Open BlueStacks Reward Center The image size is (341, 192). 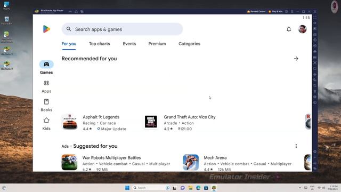[x=256, y=12]
